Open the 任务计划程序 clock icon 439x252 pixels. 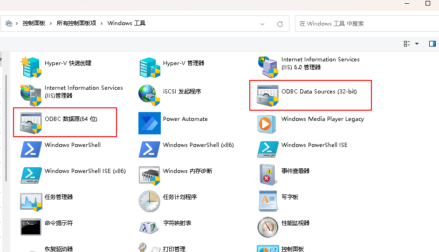coord(150,201)
